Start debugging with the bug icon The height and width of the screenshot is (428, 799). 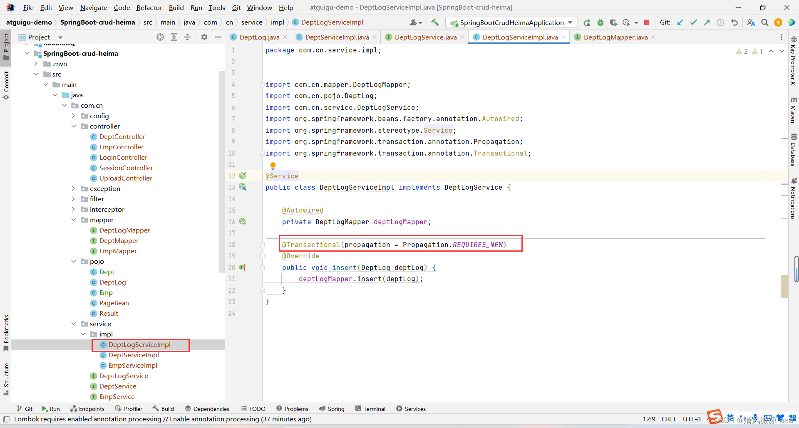(x=600, y=22)
